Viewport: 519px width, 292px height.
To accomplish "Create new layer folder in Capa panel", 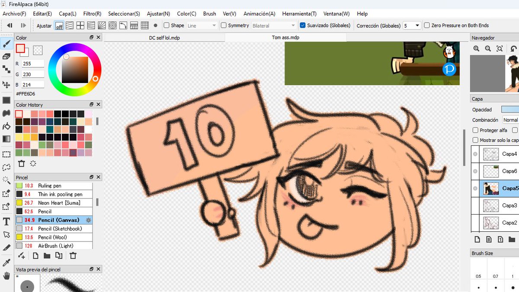I will point(512,239).
